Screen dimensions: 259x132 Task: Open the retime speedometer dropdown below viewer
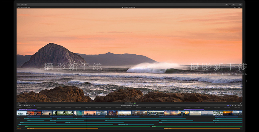26,103
